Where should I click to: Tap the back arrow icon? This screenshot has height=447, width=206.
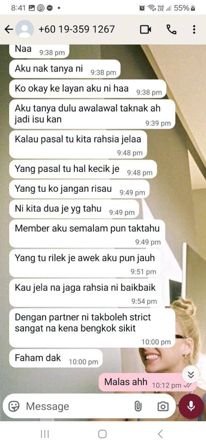pos(9,29)
